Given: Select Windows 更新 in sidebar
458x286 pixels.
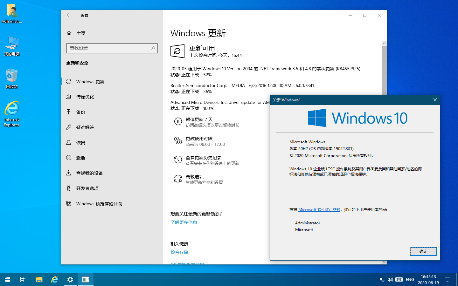Looking at the screenshot, I should 112,82.
